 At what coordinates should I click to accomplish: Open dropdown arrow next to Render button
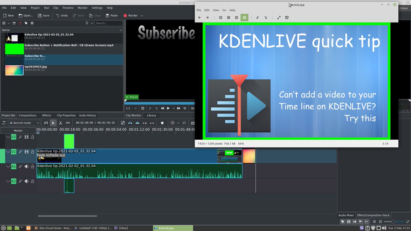[x=142, y=15]
